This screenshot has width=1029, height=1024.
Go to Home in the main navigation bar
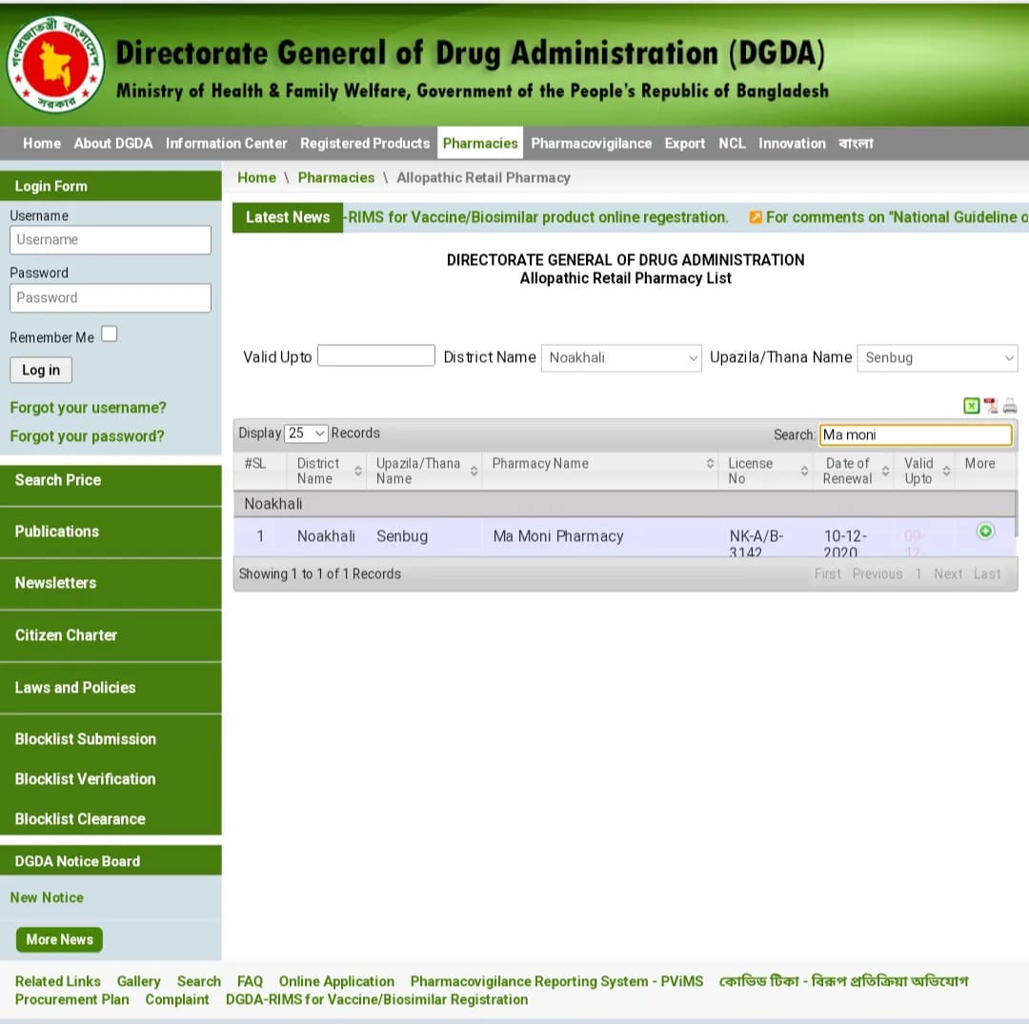42,143
